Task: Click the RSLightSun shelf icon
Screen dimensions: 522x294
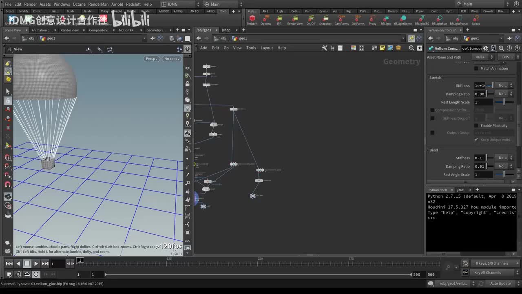Action: pos(439,19)
